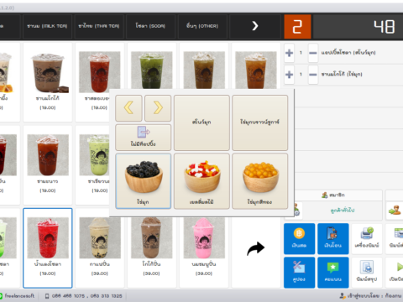Open OTHER category tab

point(202,26)
